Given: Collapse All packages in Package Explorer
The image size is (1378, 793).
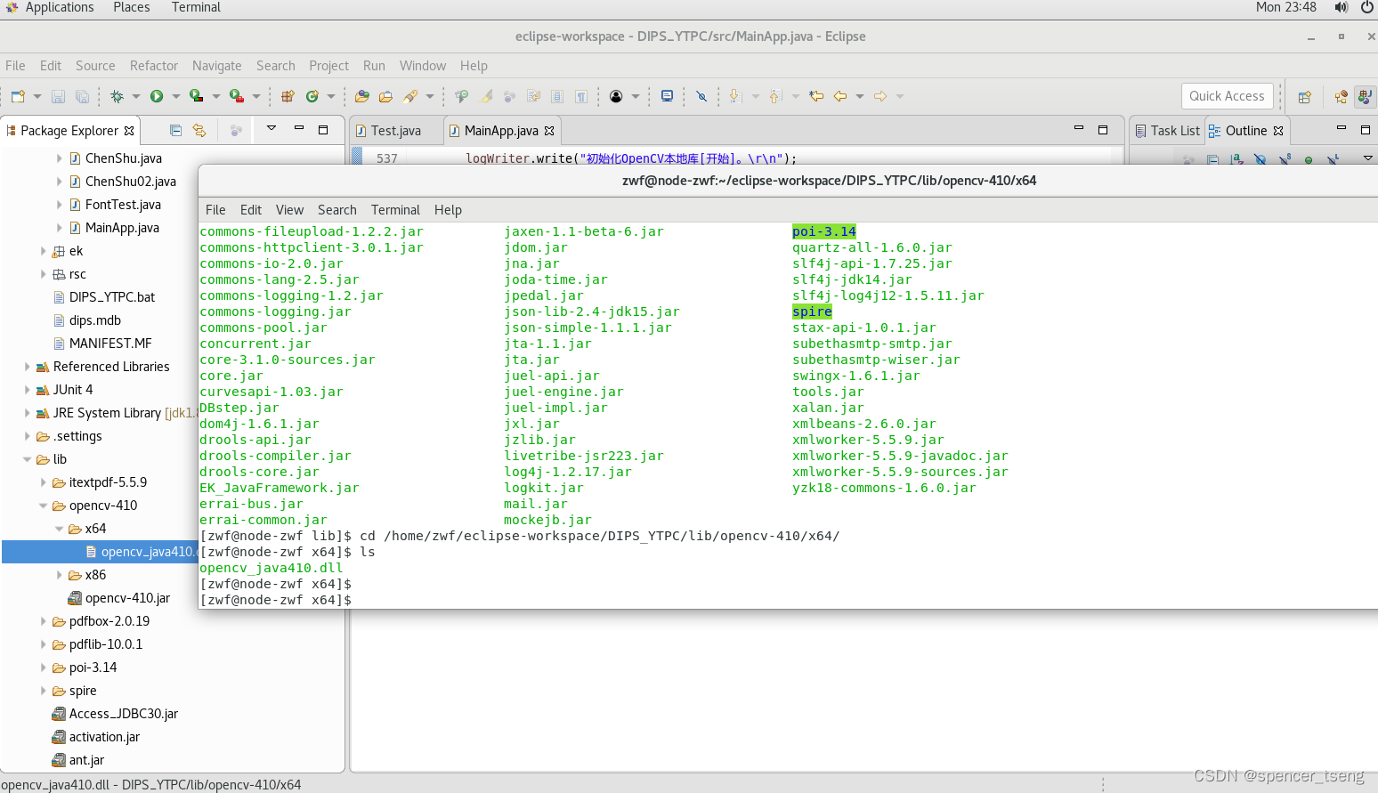Looking at the screenshot, I should (176, 131).
